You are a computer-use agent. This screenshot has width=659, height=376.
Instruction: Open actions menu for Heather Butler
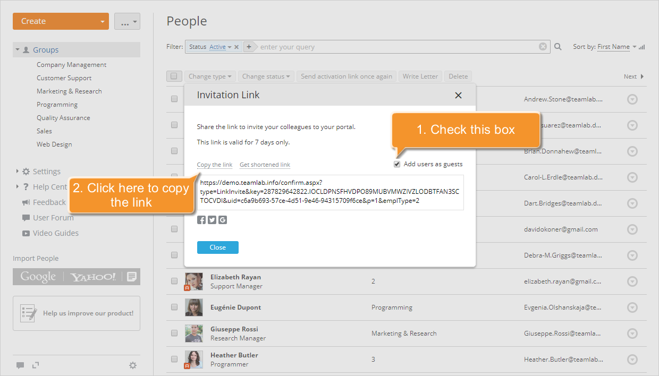[x=632, y=360]
